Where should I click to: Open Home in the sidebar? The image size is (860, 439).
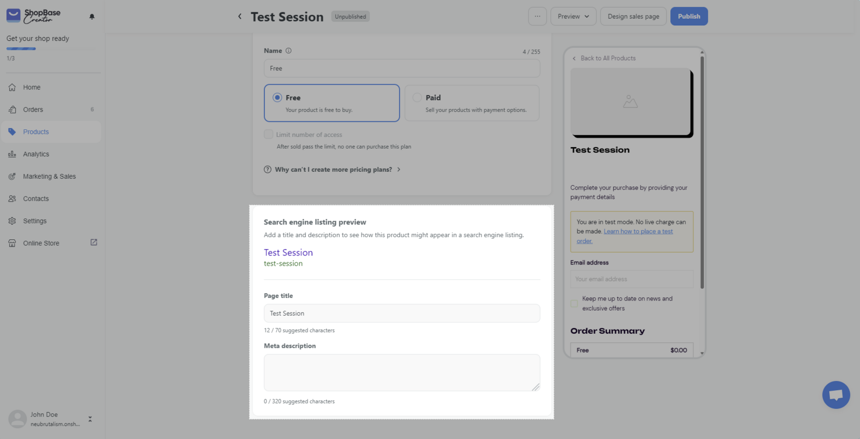51,87
